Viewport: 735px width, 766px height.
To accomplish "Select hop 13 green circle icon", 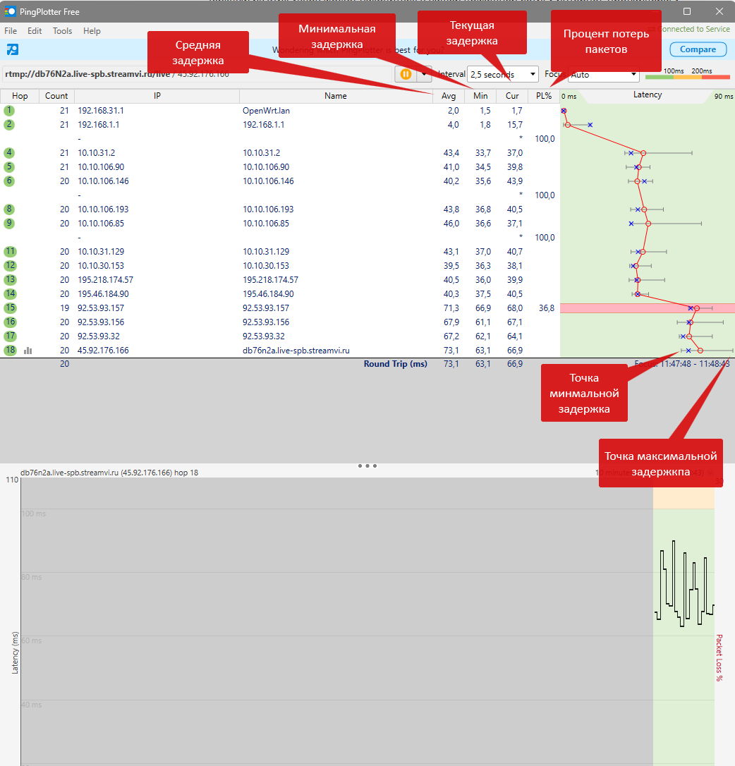I will click(x=10, y=280).
